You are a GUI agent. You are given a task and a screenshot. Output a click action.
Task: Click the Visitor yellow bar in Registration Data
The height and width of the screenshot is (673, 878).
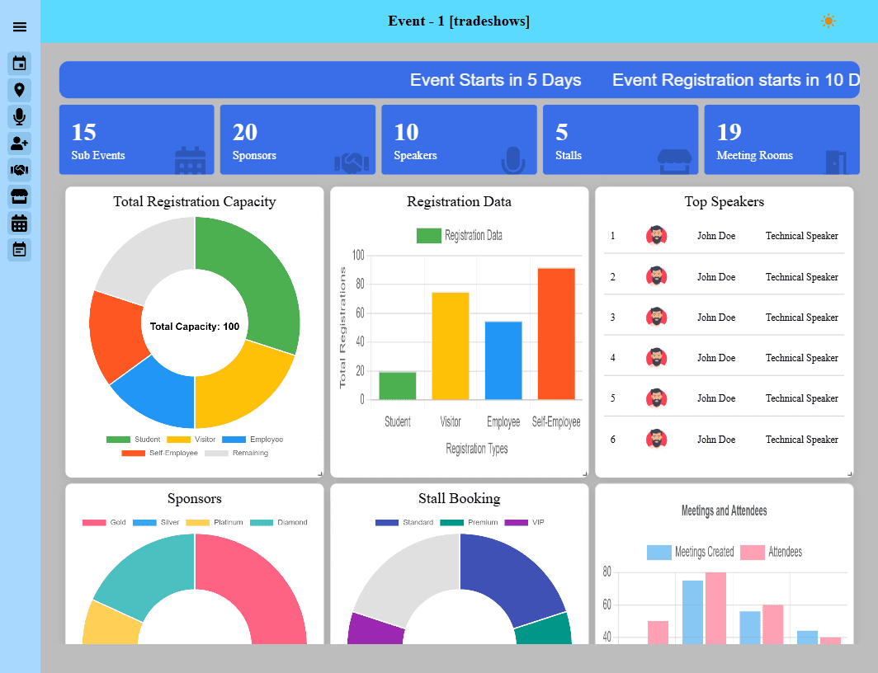tap(451, 346)
